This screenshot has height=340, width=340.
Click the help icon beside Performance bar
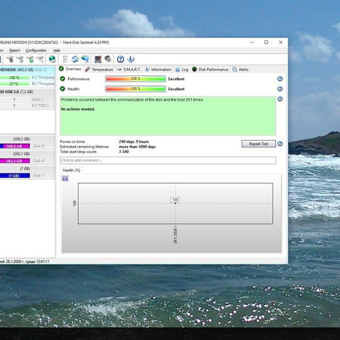pyautogui.click(x=280, y=79)
